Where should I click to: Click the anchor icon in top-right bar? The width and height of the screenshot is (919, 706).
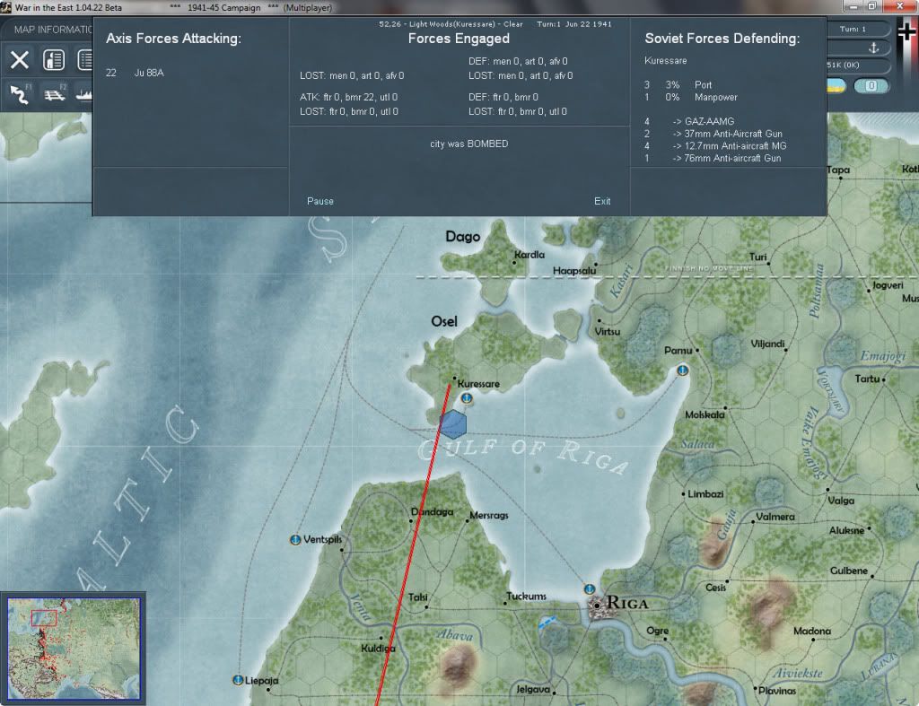tap(873, 48)
